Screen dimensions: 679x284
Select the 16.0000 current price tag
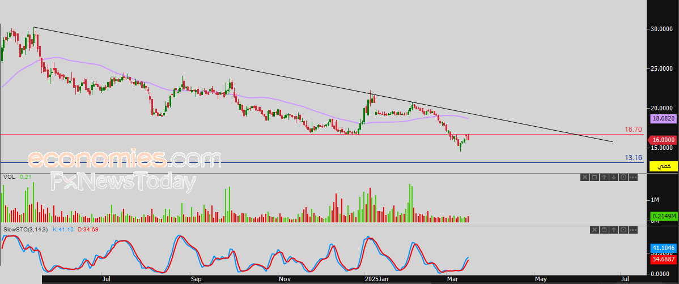coord(662,140)
